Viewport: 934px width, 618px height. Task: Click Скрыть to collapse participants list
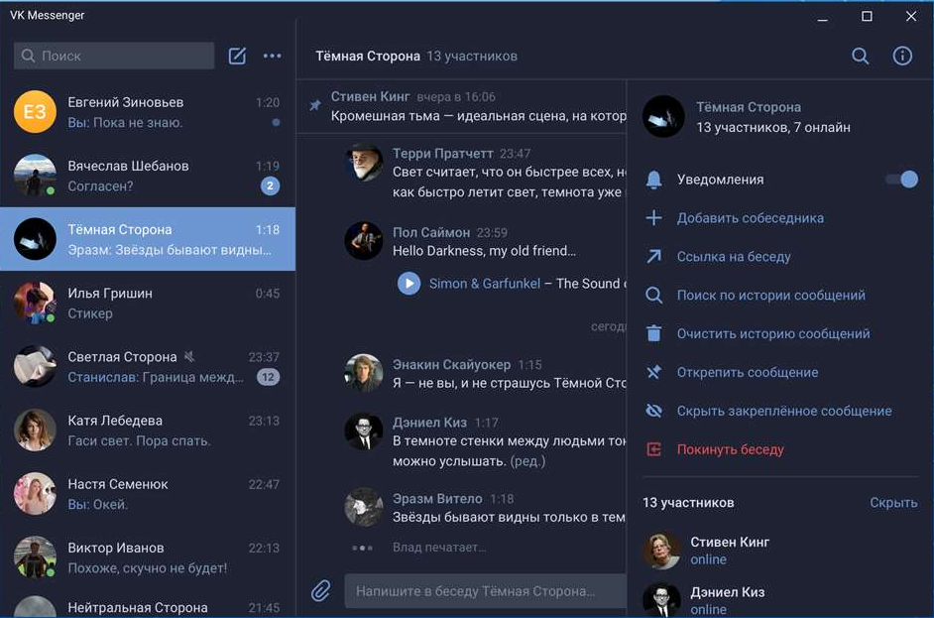tap(893, 502)
